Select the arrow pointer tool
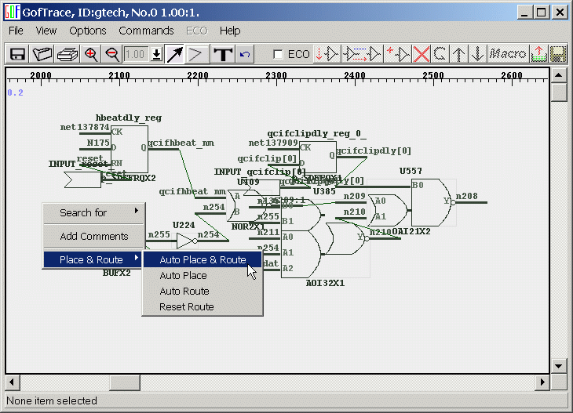 (x=174, y=54)
